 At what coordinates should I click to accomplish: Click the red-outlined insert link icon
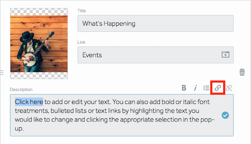tap(218, 88)
